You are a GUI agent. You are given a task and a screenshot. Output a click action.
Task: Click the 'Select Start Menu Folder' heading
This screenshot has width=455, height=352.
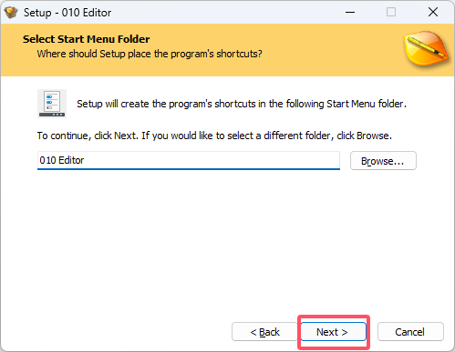[x=87, y=39]
